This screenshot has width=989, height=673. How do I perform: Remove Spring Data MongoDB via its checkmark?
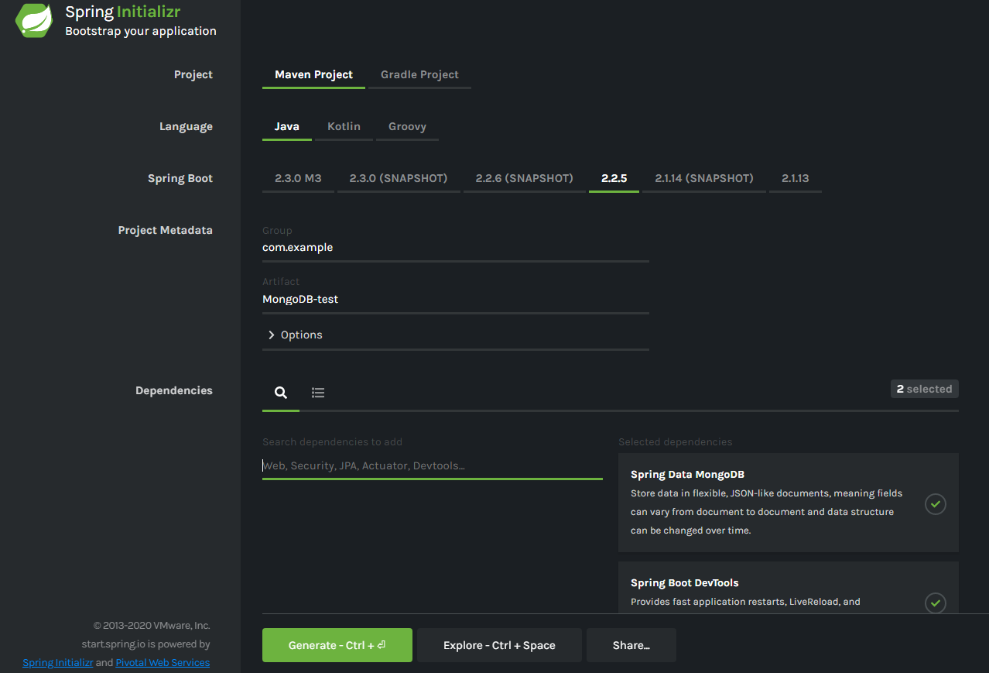(936, 504)
